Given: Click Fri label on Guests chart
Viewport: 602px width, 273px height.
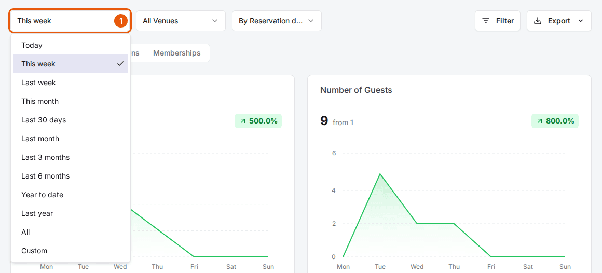Looking at the screenshot, I should tap(491, 266).
